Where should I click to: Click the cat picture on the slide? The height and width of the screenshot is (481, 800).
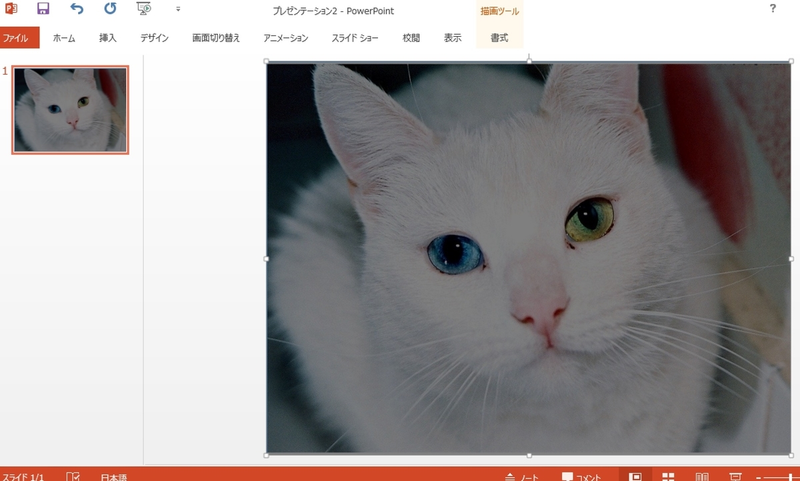pos(529,258)
